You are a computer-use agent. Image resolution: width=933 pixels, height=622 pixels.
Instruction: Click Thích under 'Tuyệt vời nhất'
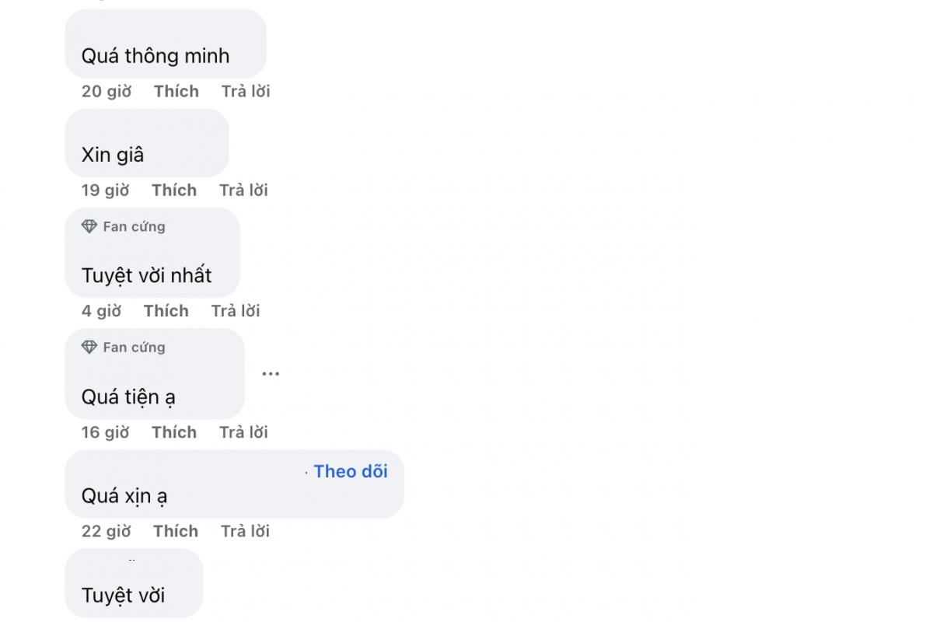pyautogui.click(x=166, y=311)
